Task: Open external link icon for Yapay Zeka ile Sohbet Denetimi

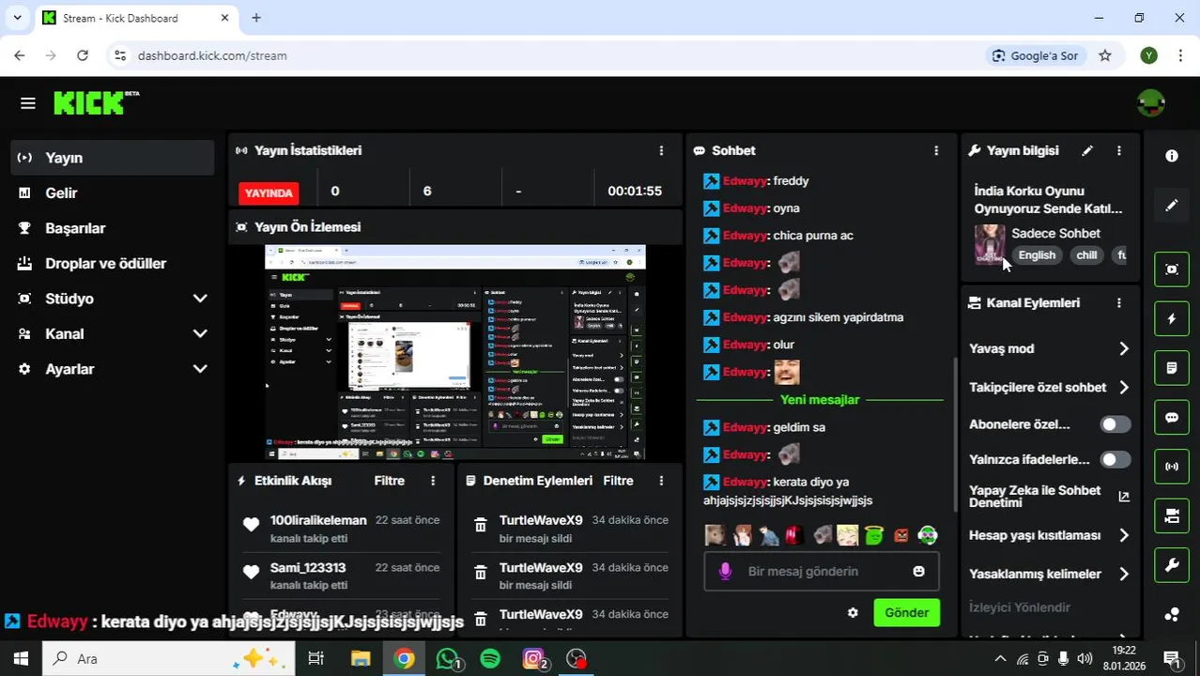Action: coord(1124,497)
